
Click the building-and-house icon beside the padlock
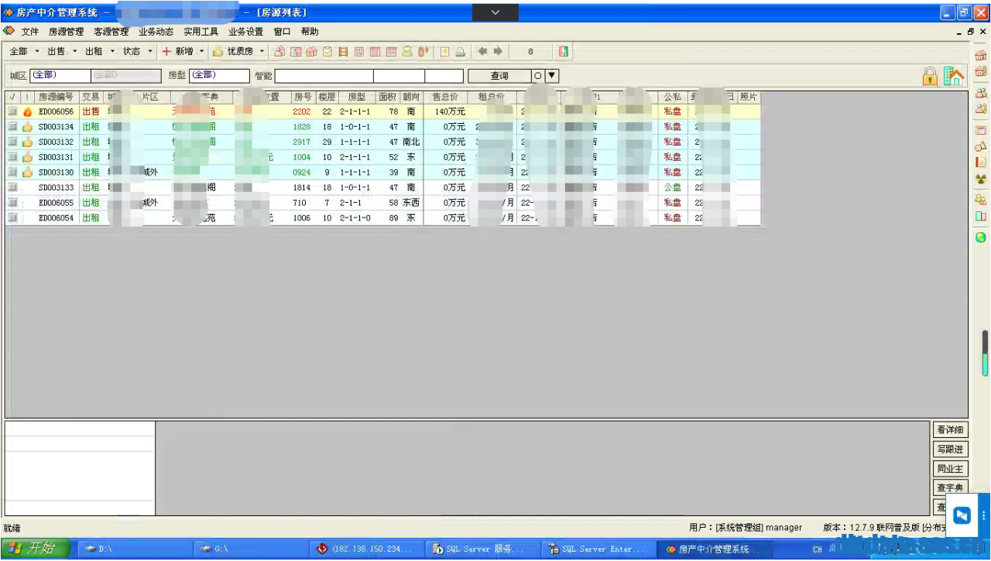click(954, 75)
